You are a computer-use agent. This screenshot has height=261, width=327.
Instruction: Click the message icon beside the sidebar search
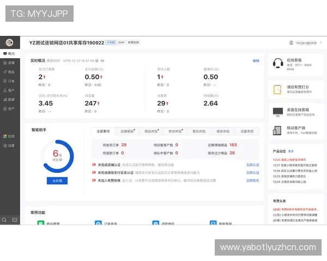pyautogui.click(x=15, y=220)
